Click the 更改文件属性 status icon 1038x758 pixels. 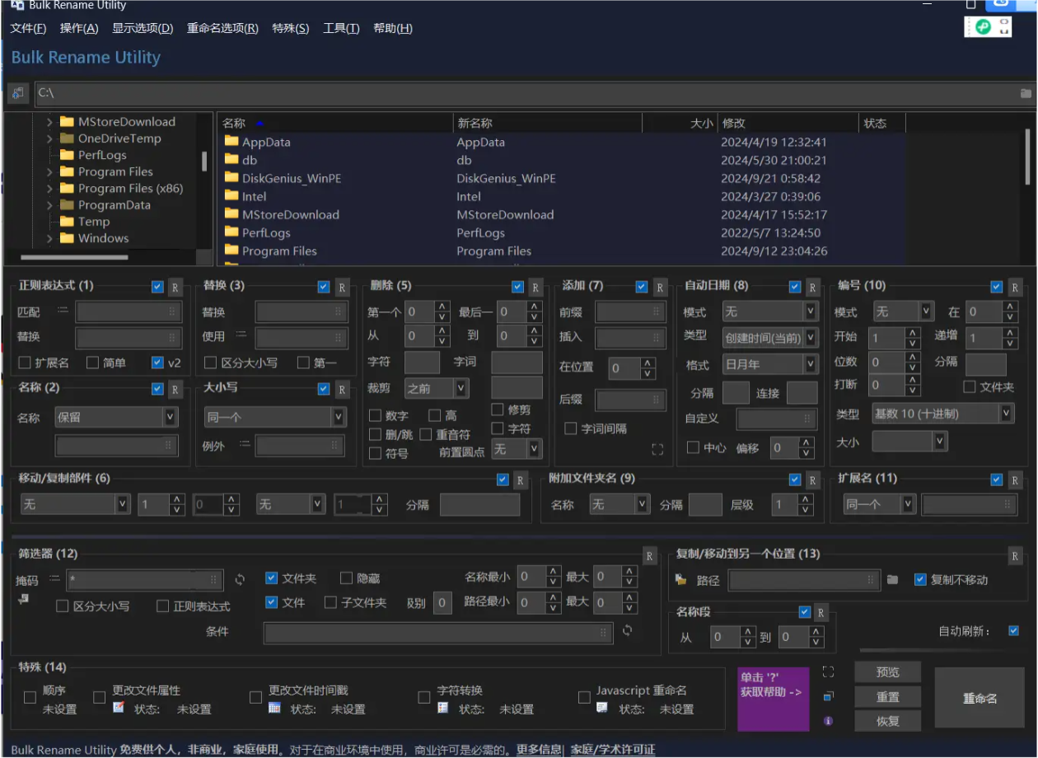click(x=119, y=708)
